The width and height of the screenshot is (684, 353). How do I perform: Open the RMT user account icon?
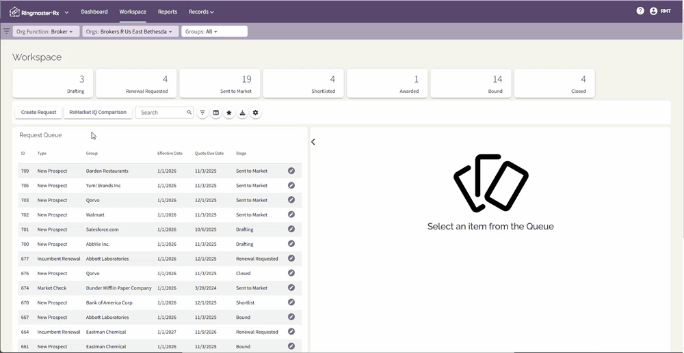click(x=653, y=12)
